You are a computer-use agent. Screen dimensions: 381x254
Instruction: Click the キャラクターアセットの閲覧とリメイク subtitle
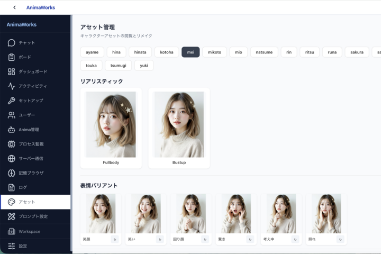[x=116, y=36]
